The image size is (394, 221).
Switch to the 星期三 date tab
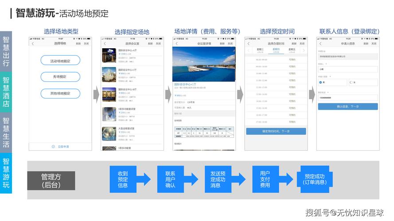click(x=260, y=50)
